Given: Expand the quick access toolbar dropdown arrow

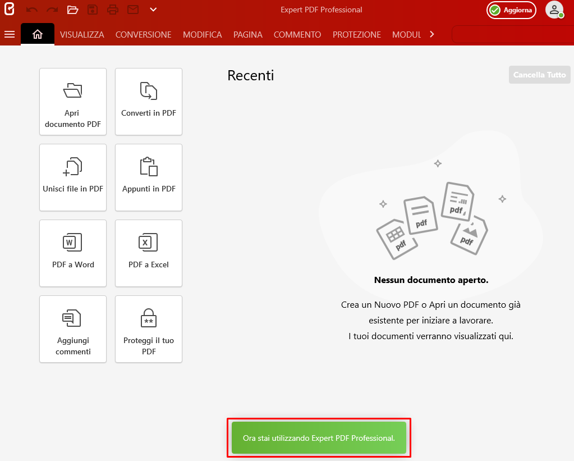Looking at the screenshot, I should pos(153,10).
